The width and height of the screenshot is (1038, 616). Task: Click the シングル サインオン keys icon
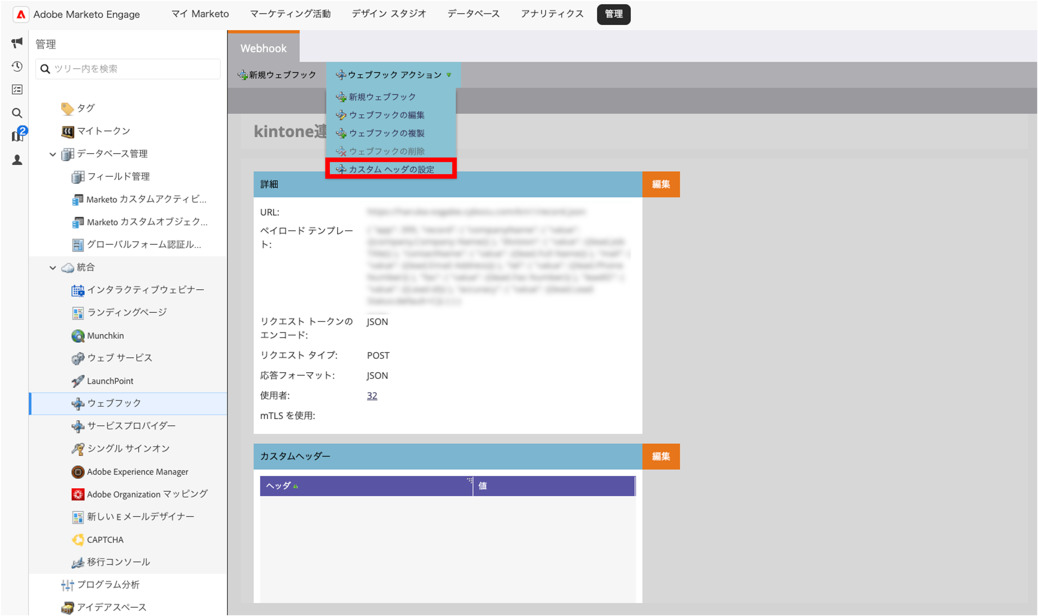click(x=78, y=449)
